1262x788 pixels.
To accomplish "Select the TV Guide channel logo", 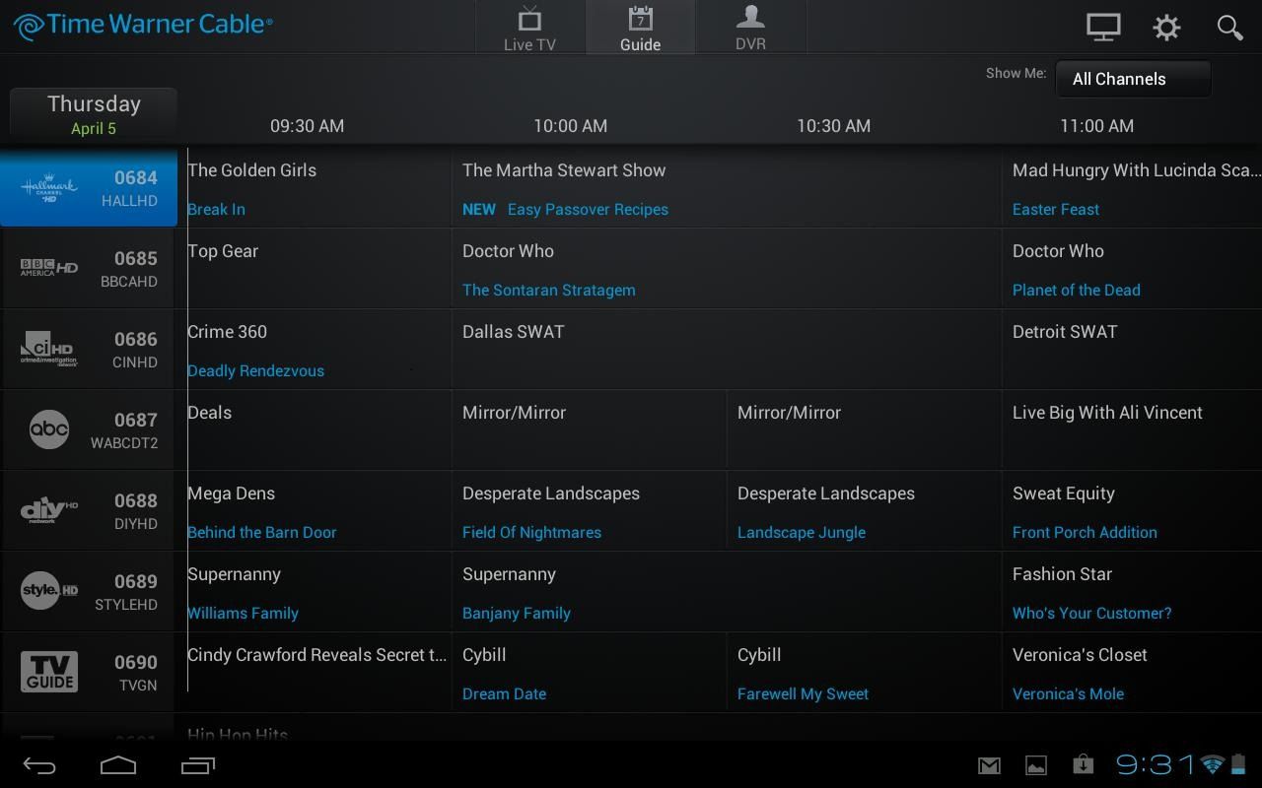I will (x=49, y=671).
